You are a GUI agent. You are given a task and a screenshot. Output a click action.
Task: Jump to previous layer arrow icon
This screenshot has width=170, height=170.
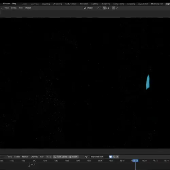pos(47,157)
